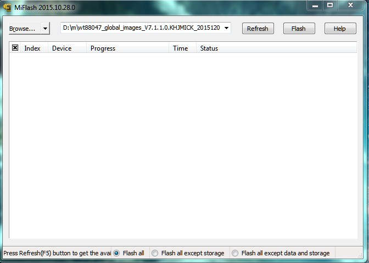Click the Time column header
369x263 pixels.
click(180, 48)
